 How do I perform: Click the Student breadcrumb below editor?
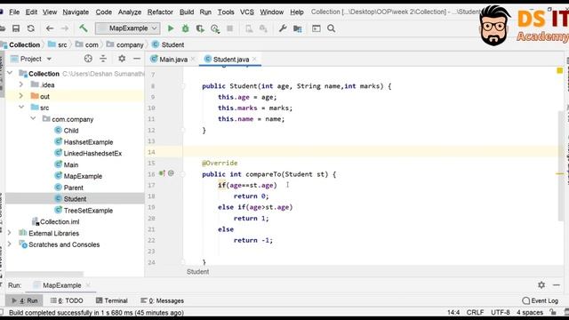tap(197, 271)
